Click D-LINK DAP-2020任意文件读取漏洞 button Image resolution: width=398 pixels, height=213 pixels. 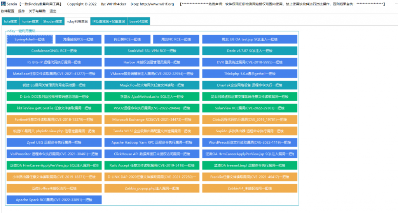[152, 177]
